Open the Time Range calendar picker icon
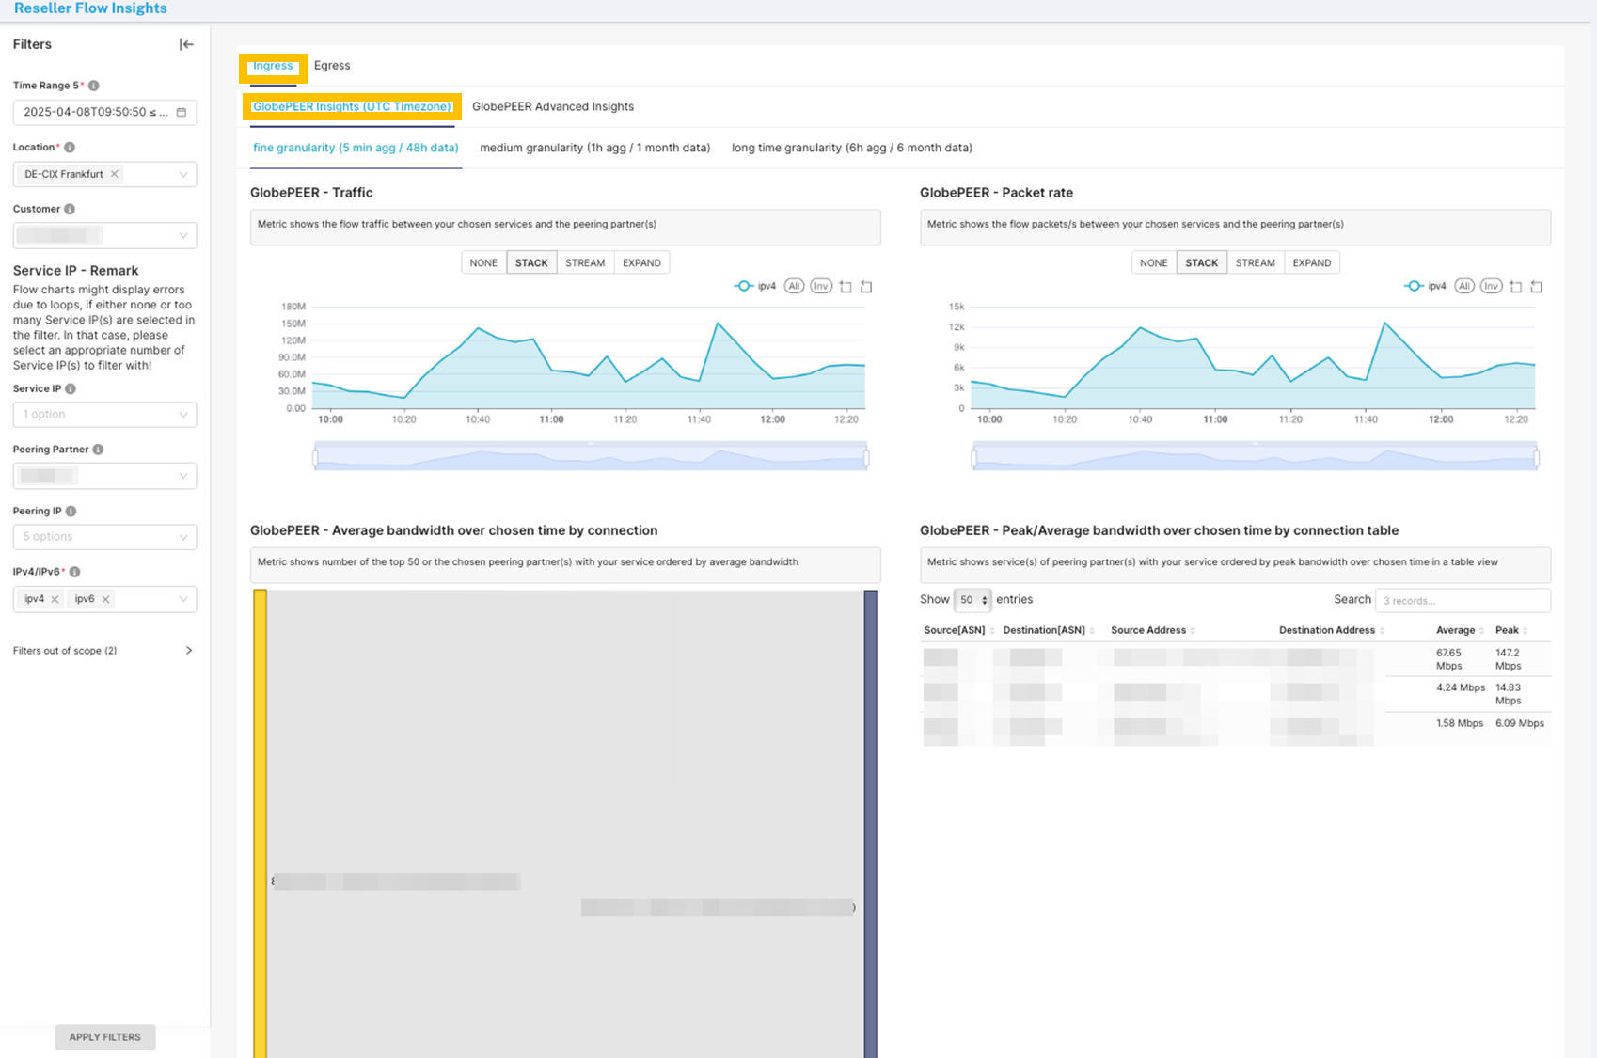The width and height of the screenshot is (1597, 1058). coord(182,112)
